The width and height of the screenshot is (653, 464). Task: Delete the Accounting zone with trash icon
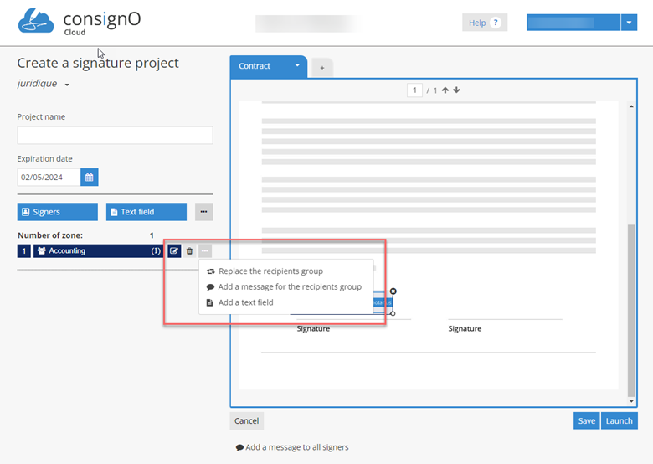(190, 250)
